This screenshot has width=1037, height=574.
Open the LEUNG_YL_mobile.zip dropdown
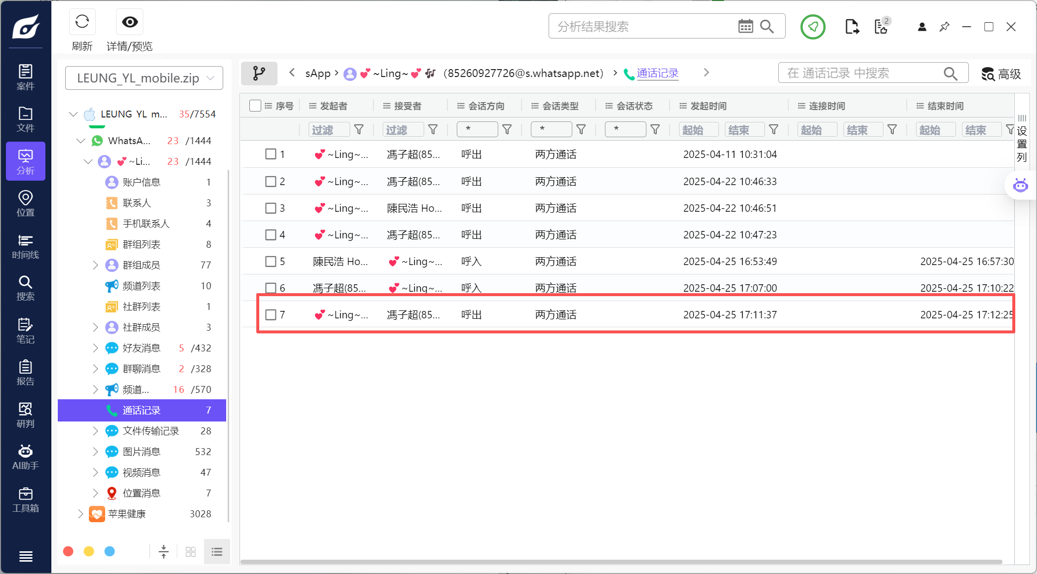(x=144, y=78)
